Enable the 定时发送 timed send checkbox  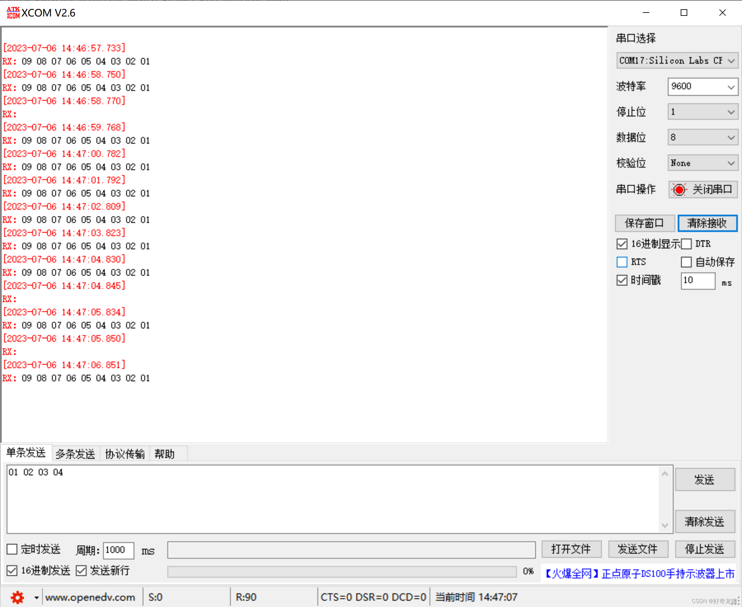12,549
